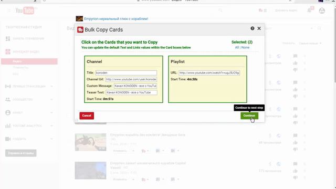The height and width of the screenshot is (189, 336).
Task: Open the sort order dropdown above video list
Action: (x=310, y=43)
